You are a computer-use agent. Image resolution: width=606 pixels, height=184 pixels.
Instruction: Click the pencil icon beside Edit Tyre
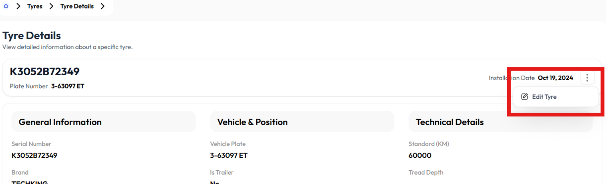tap(525, 97)
